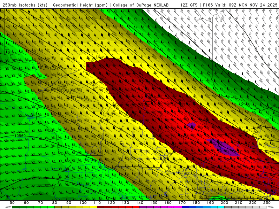Click the '120' value on the color scale
Image resolution: width=279 pixels, height=209 pixels.
(111, 203)
